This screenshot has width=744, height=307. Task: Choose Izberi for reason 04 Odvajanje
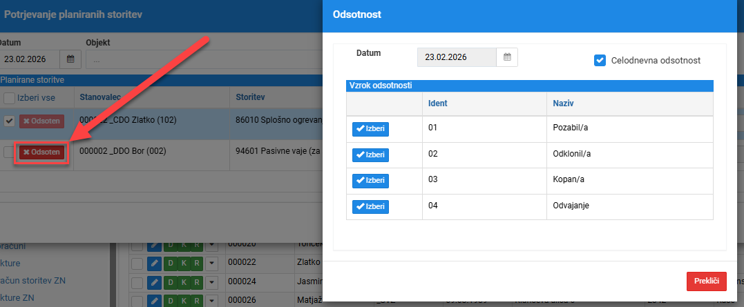pos(370,206)
